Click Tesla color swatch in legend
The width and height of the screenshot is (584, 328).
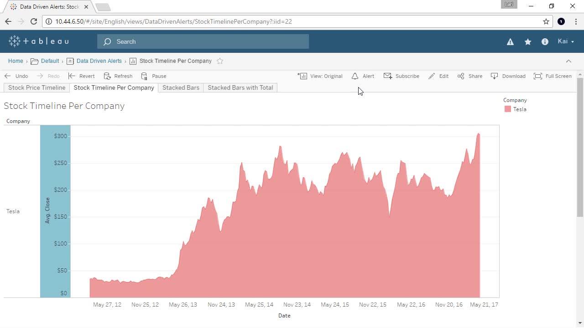pos(508,109)
